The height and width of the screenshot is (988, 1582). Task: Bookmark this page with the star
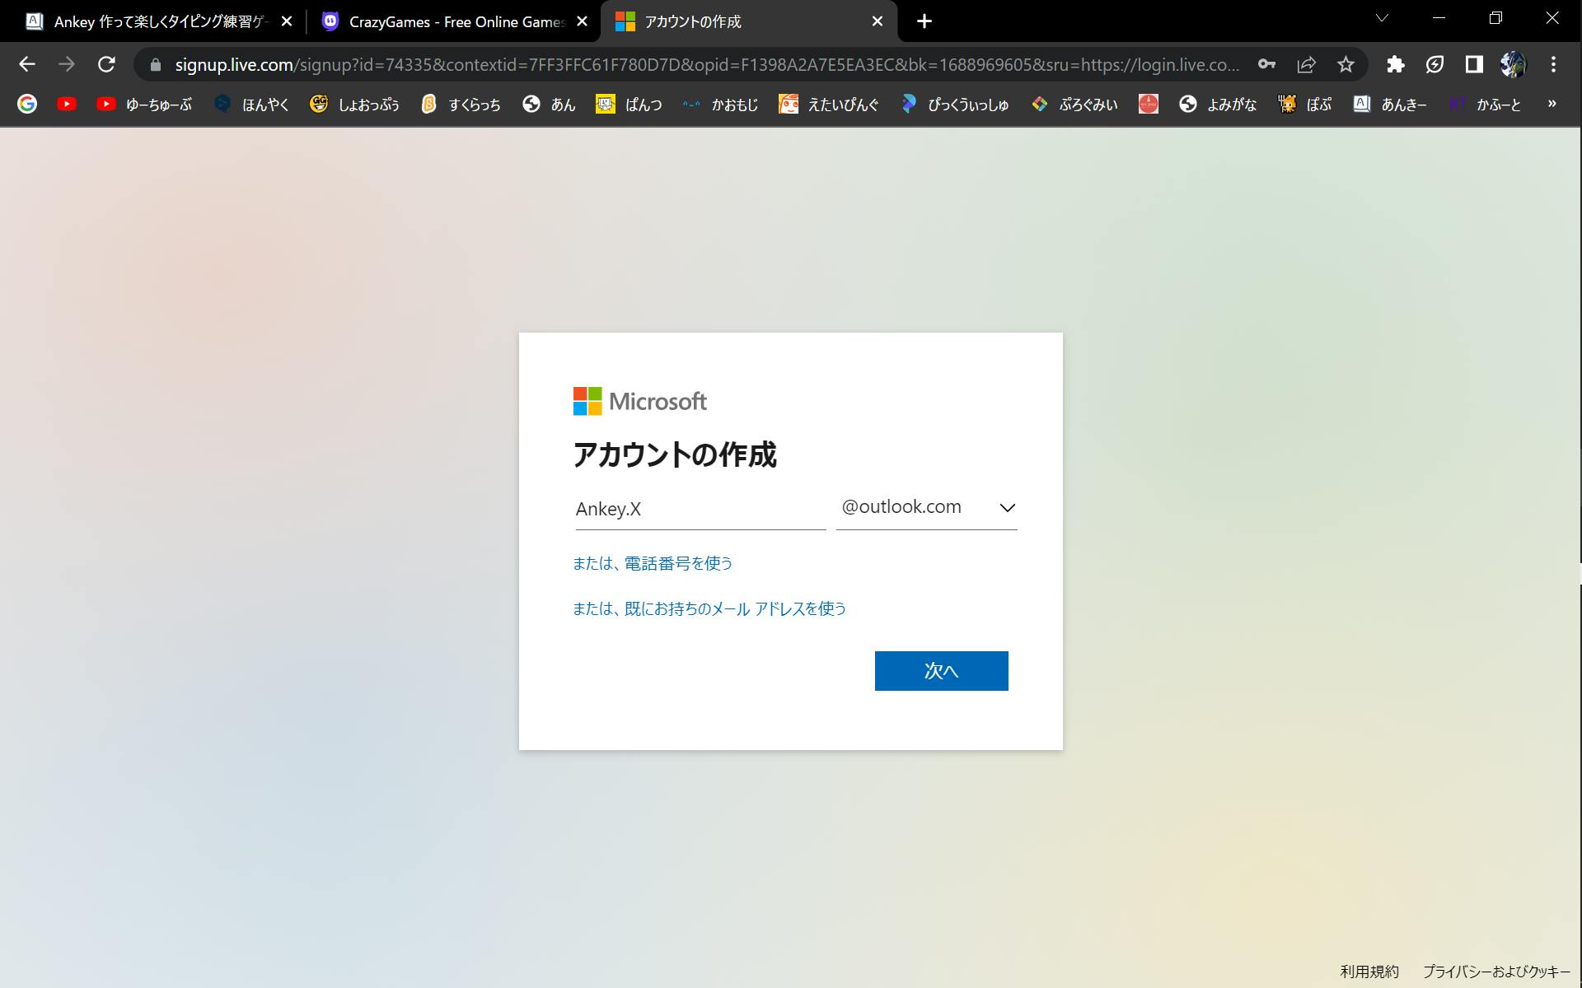pos(1346,64)
